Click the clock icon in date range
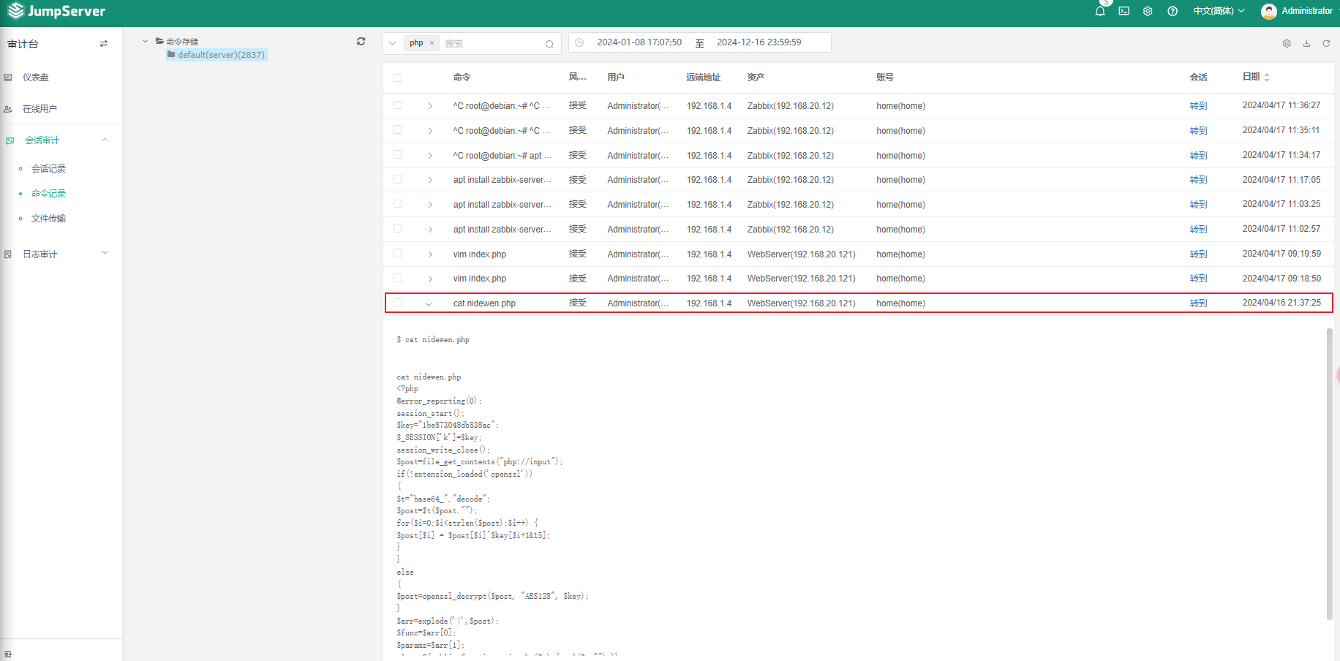 point(579,42)
